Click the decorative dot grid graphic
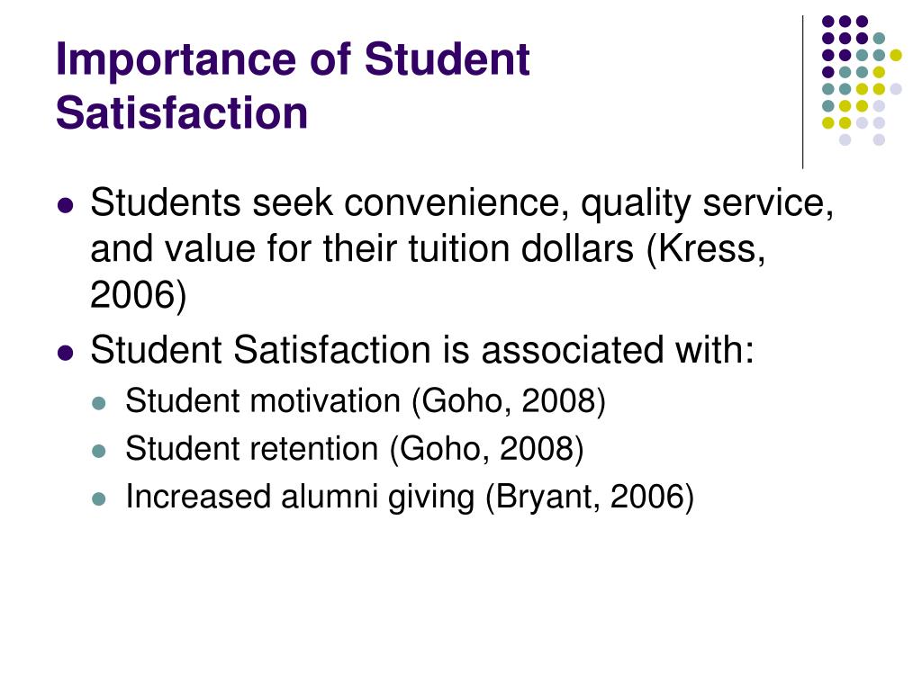The width and height of the screenshot is (922, 691). (862, 80)
